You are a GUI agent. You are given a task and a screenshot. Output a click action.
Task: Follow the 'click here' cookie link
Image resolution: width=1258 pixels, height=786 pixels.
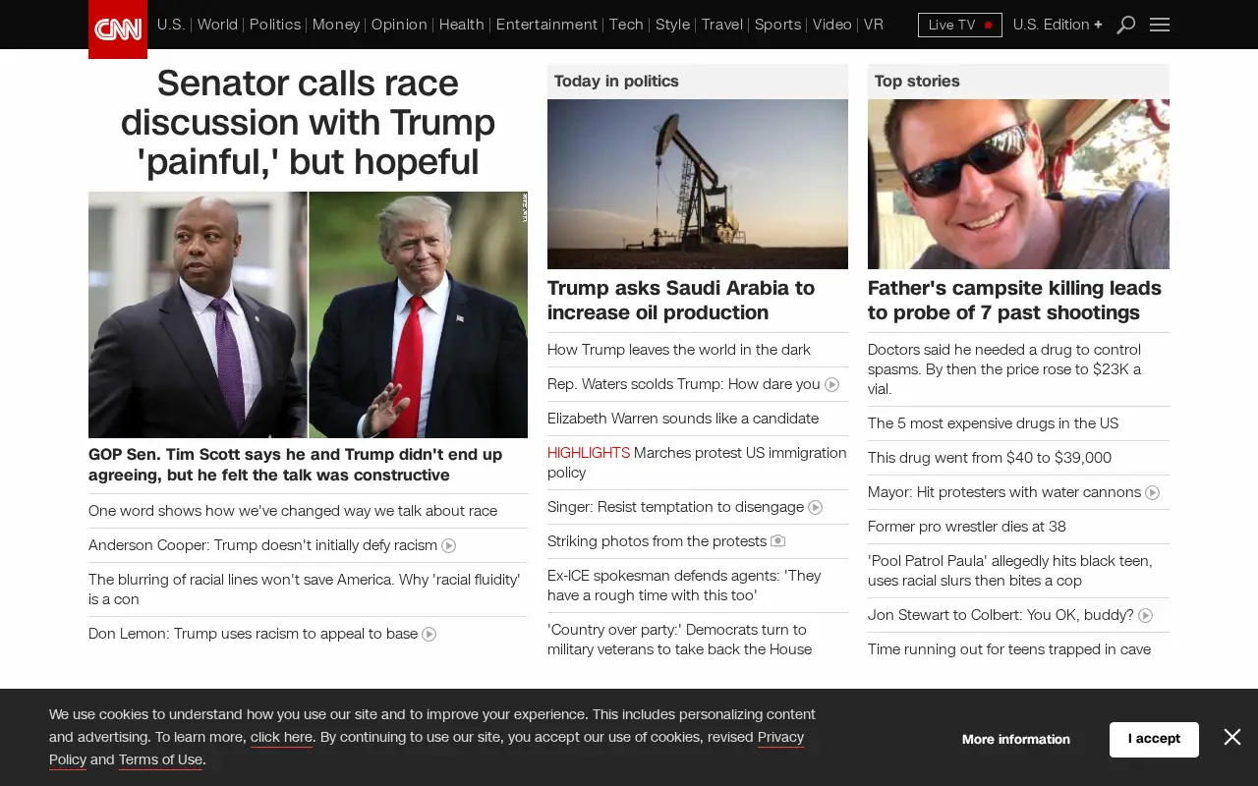[281, 737]
